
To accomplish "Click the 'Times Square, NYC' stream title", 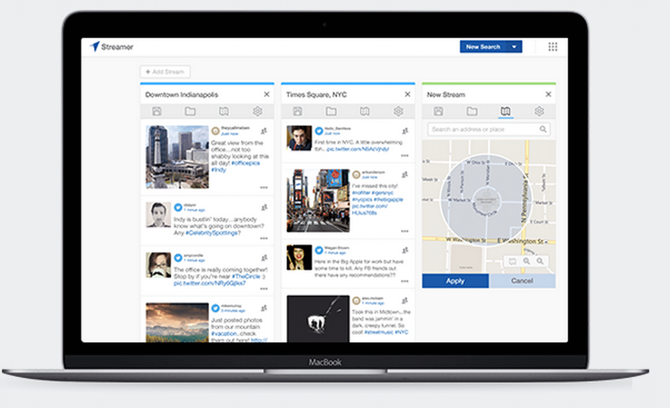I will coord(316,95).
